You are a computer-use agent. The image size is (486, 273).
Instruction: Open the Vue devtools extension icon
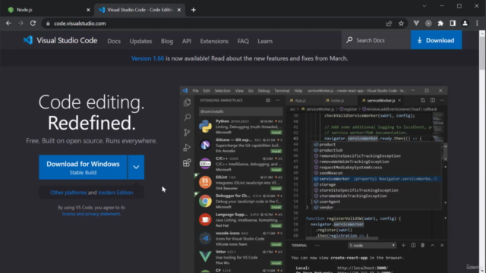tap(416, 24)
